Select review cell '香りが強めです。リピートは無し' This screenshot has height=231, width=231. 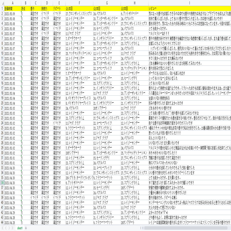pos(190,198)
